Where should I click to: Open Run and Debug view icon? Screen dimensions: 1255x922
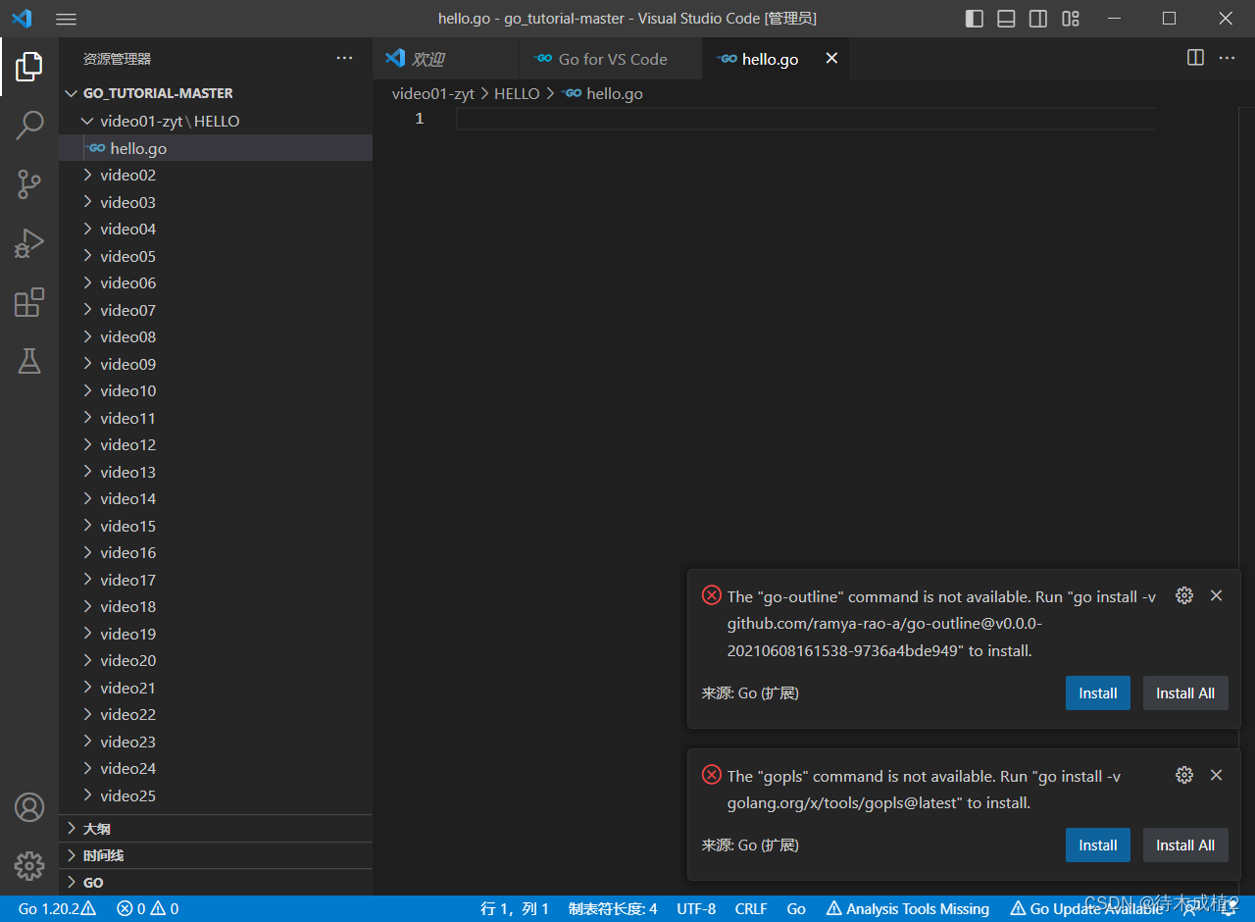pyautogui.click(x=29, y=243)
